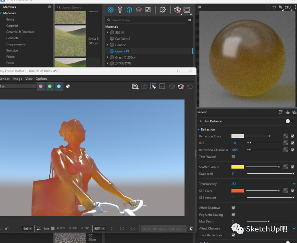The image size is (297, 243).
Task: Expand the Generic material row
Action: click(x=107, y=45)
